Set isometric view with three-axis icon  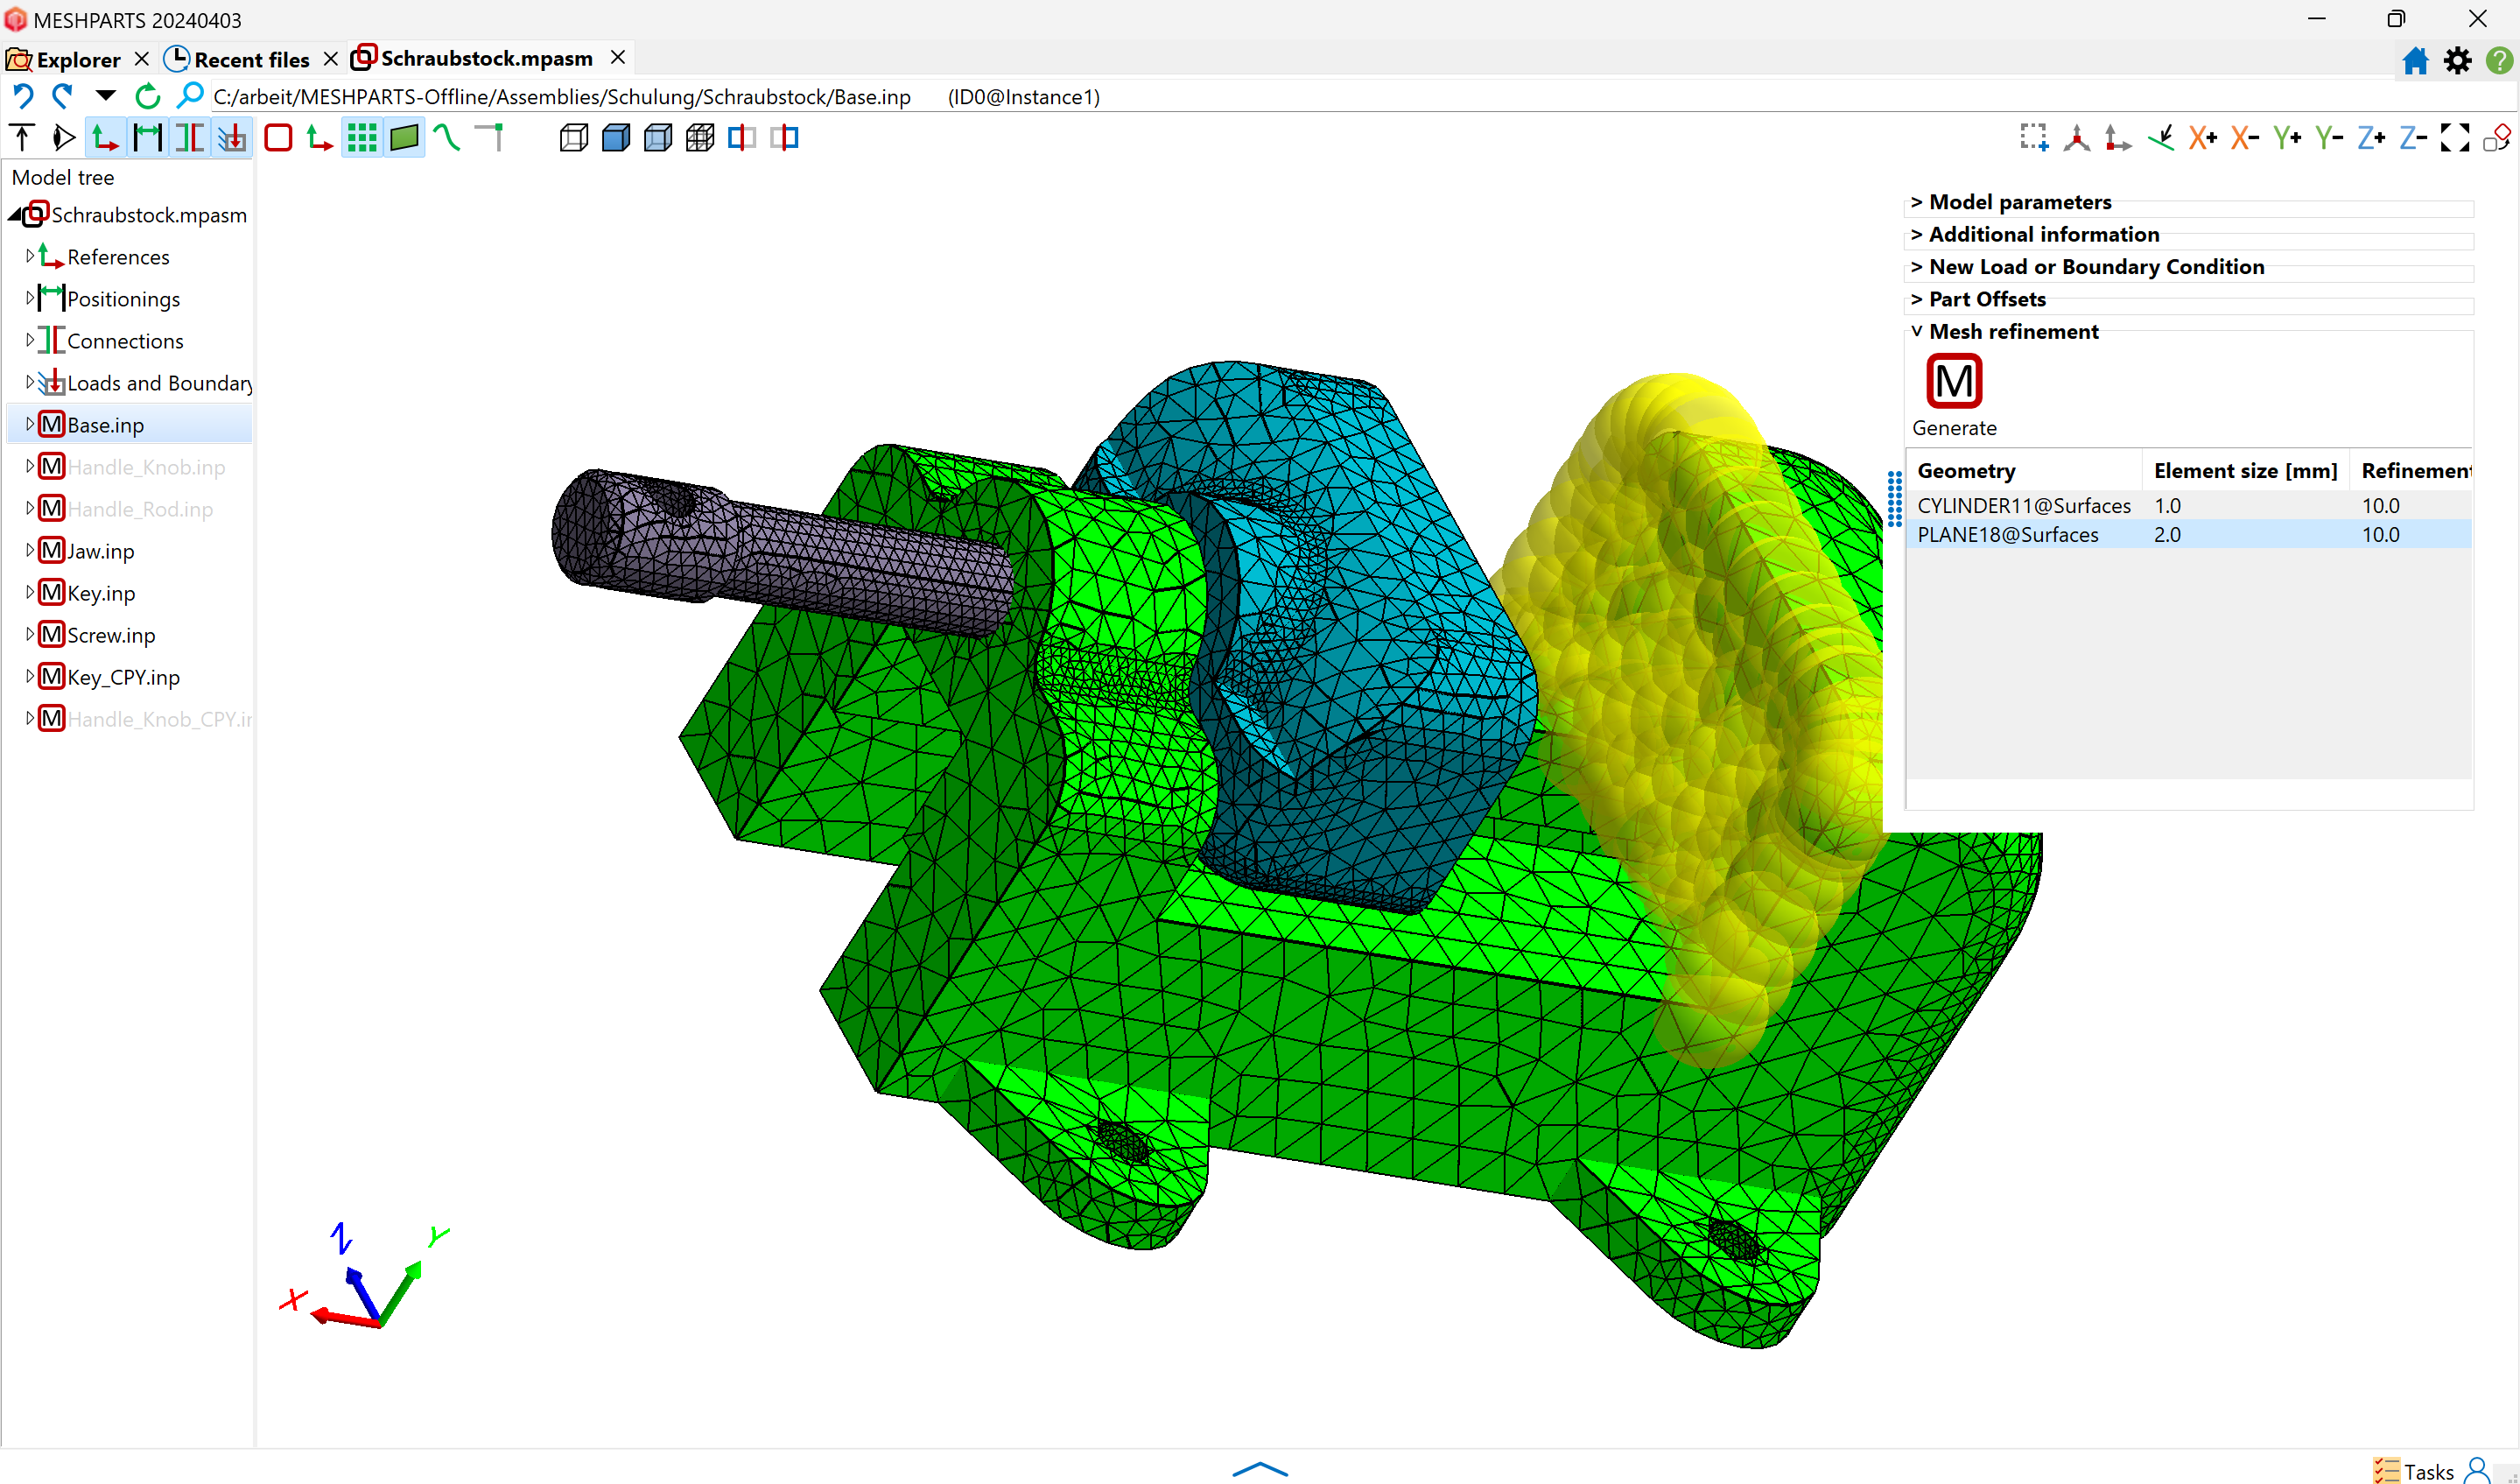point(2077,137)
